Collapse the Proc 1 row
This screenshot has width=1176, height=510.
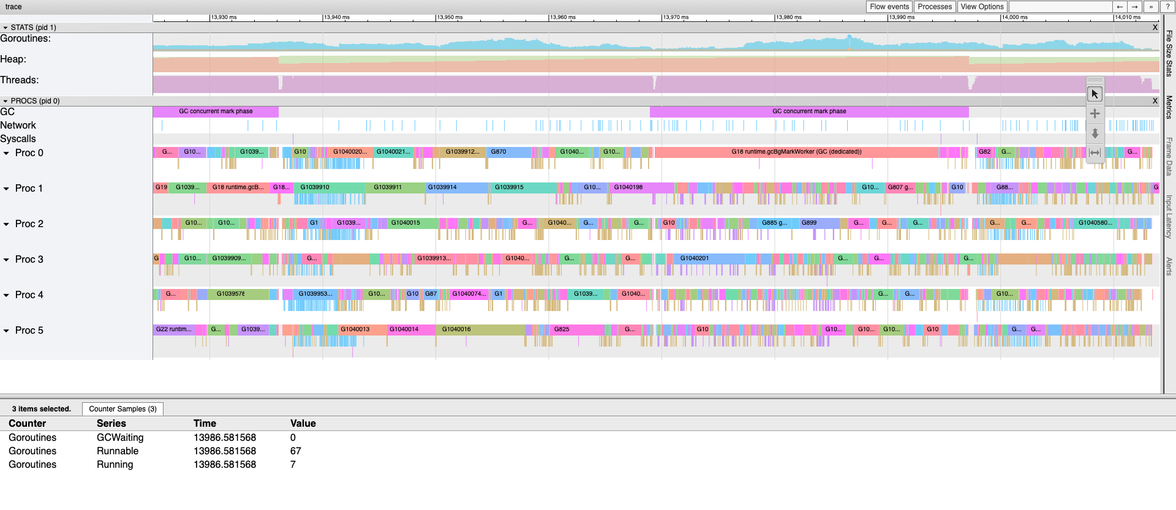(x=7, y=189)
